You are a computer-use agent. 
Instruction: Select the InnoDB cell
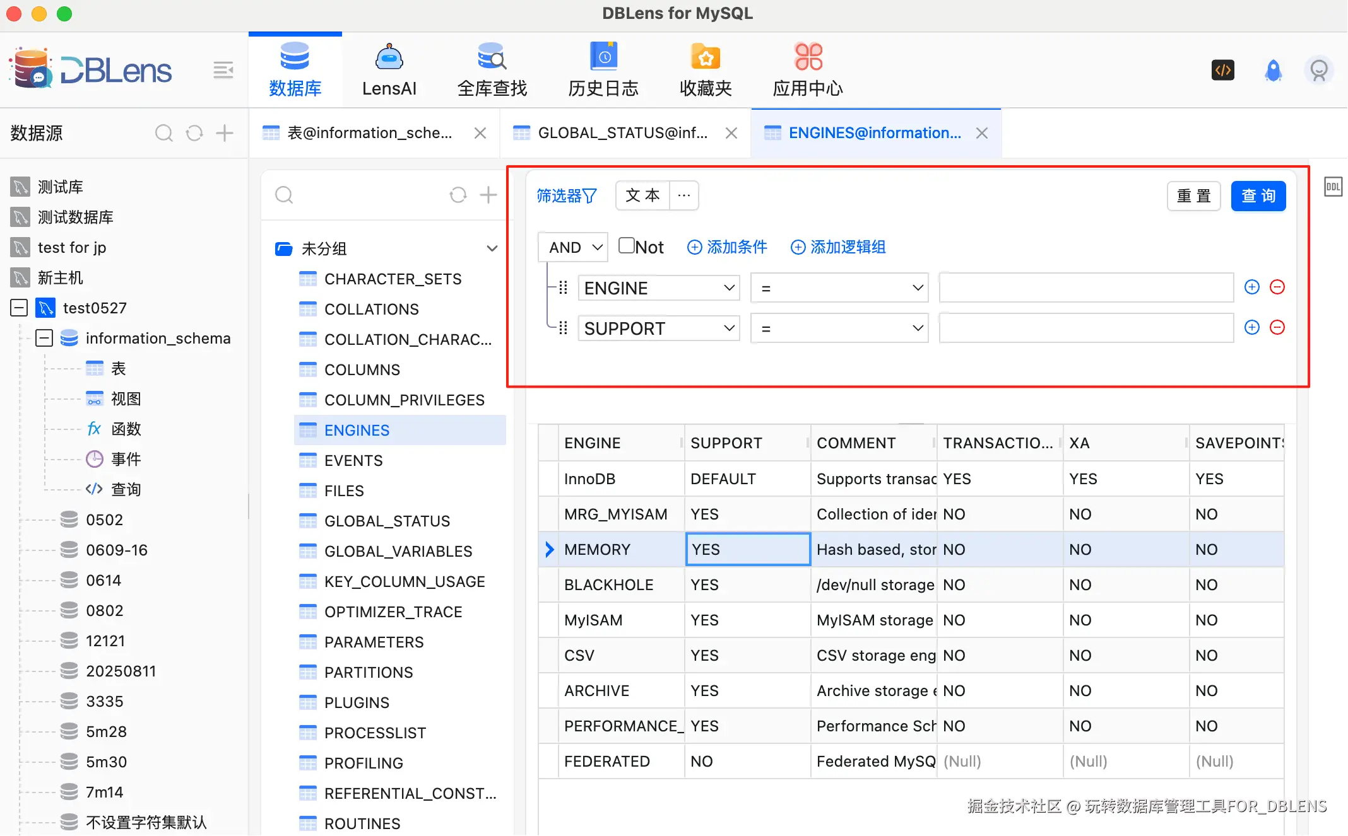coord(621,479)
